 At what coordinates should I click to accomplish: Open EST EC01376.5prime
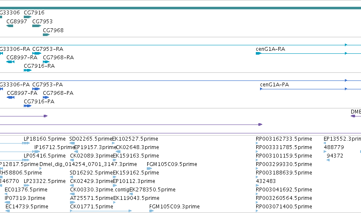point(26,190)
